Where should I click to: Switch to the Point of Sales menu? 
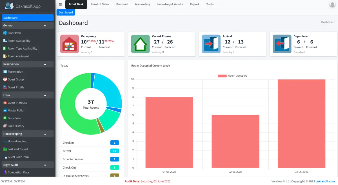tap(100, 4)
